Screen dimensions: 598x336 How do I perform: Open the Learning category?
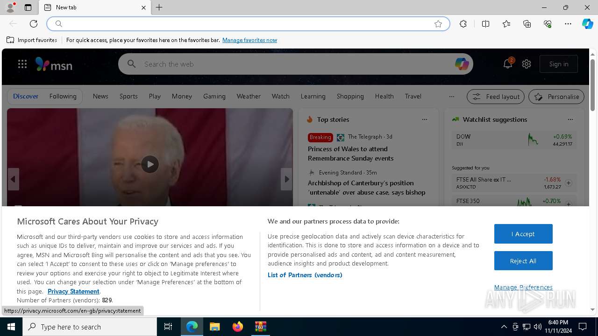pyautogui.click(x=313, y=96)
